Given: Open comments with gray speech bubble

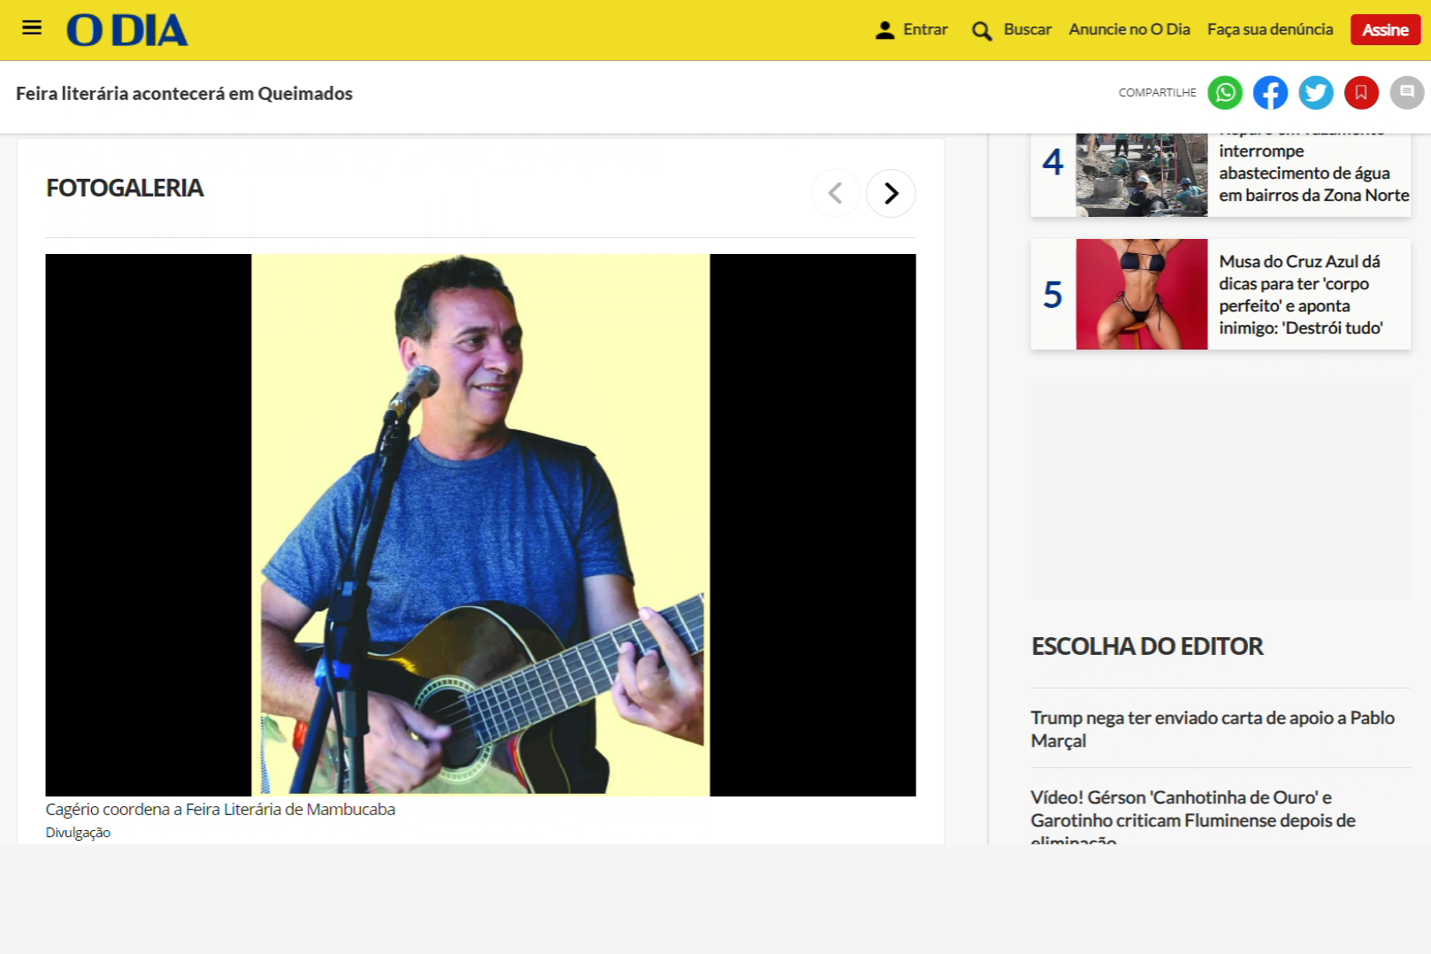Looking at the screenshot, I should [x=1406, y=93].
